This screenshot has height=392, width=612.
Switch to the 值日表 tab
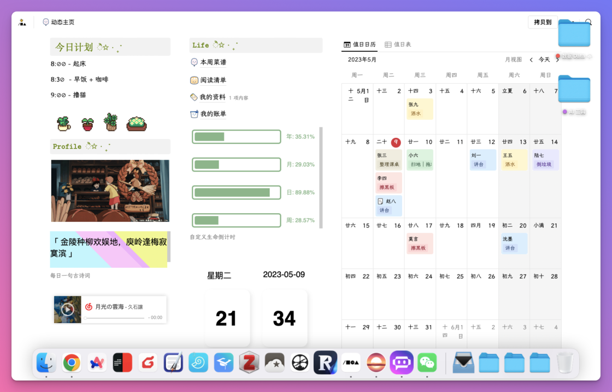[398, 44]
